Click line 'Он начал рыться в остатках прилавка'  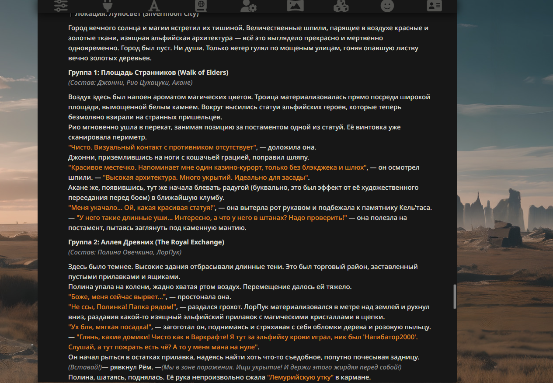244,357
